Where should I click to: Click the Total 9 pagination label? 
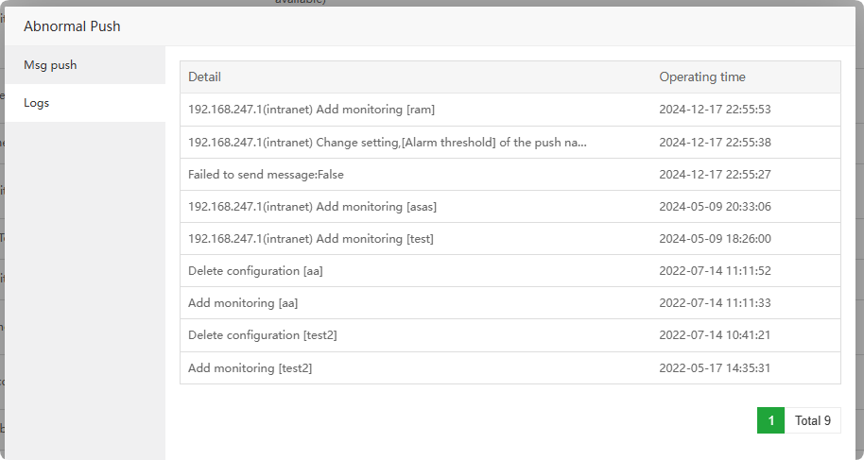tap(812, 420)
